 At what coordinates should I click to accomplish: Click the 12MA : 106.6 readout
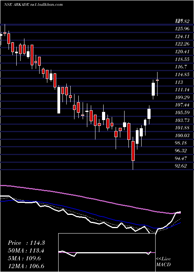[26, 266]
